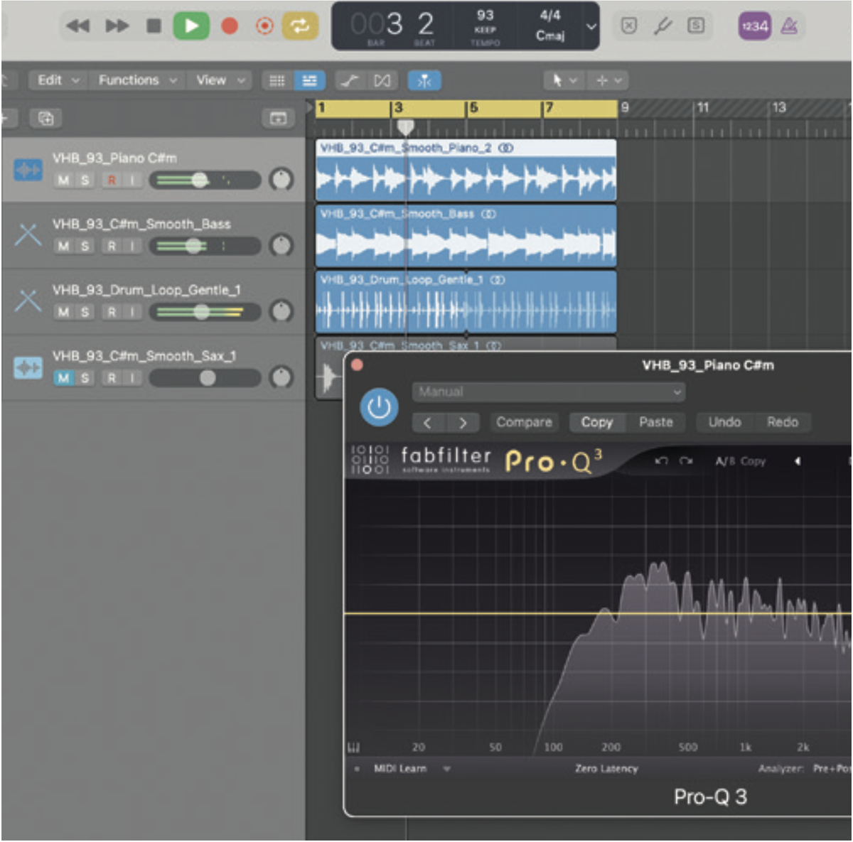
Task: Bypass Pro-Q 3 using its power button
Action: (378, 409)
